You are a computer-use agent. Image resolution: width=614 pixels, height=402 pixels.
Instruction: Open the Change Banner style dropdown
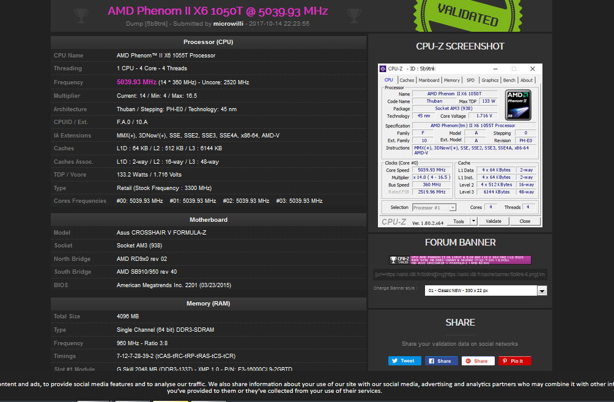click(486, 291)
